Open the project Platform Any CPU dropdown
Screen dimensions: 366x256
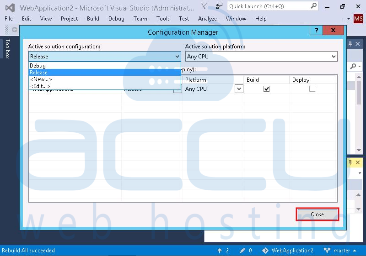pos(239,89)
